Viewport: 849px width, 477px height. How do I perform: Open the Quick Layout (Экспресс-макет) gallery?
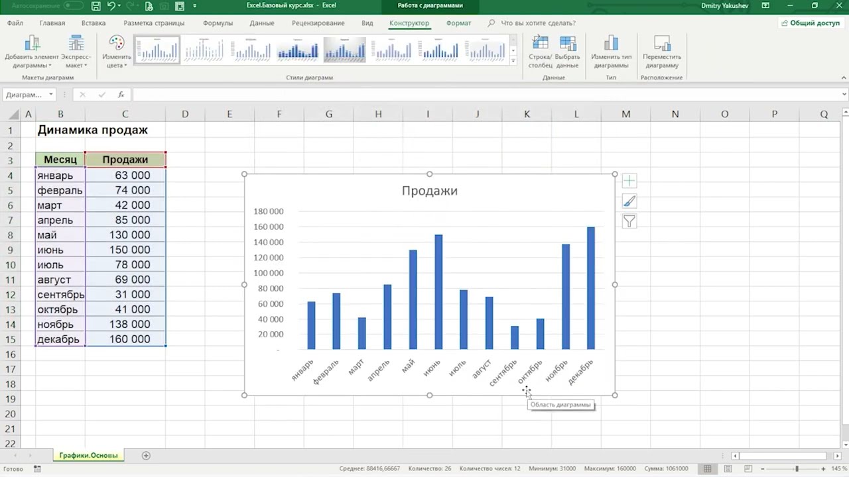pos(76,52)
